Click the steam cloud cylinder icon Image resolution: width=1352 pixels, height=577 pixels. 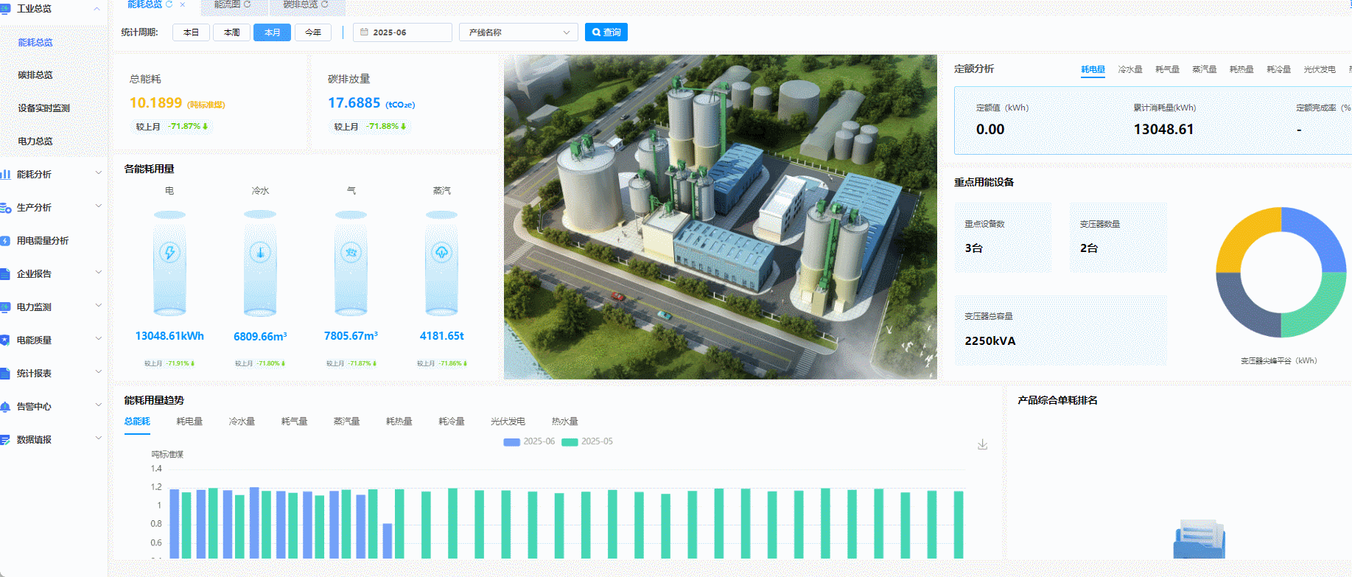coord(441,253)
